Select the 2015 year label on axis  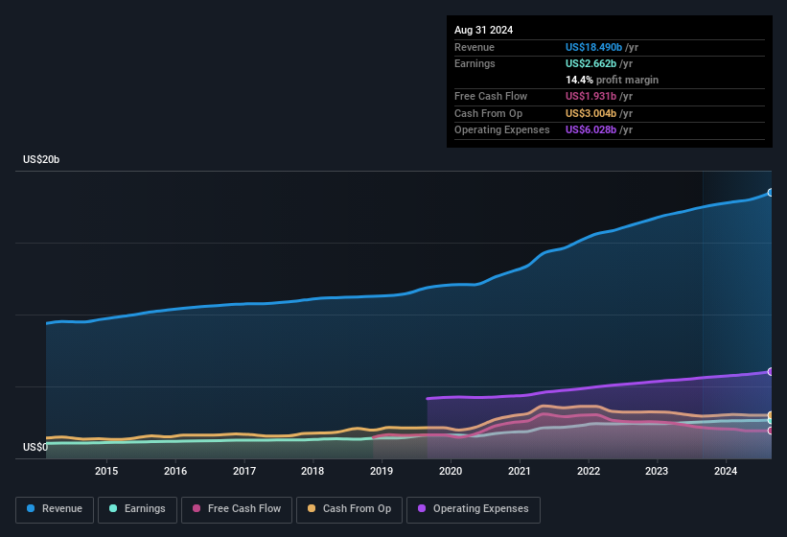[x=106, y=471]
